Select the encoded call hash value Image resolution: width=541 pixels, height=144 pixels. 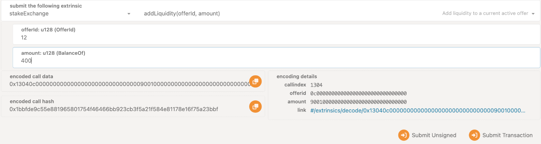114,109
